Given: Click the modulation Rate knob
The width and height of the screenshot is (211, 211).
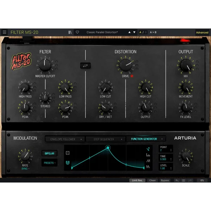Looking at the screenshot, I should point(25,156).
